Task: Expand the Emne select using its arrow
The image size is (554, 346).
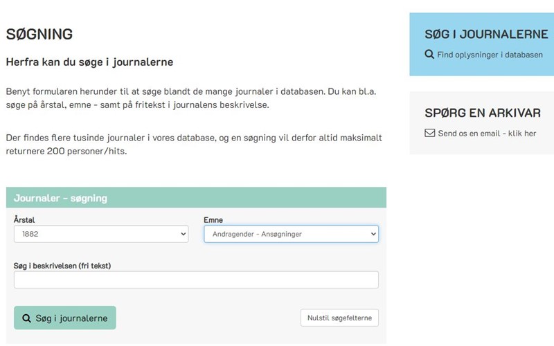Action: [x=374, y=234]
